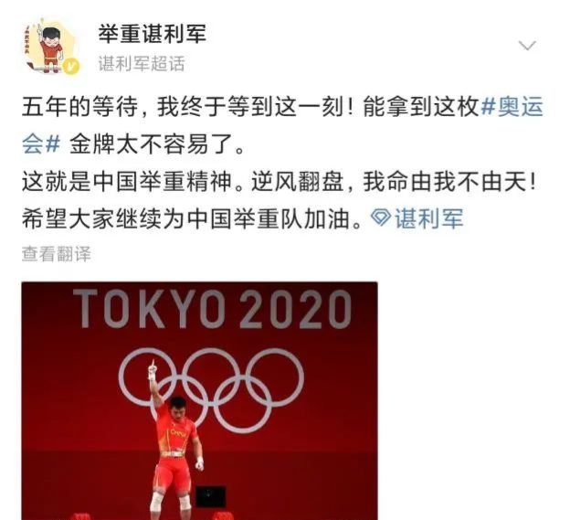Open the #奥运 hashtag on the first line
This screenshot has height=520, width=570.
[x=512, y=107]
